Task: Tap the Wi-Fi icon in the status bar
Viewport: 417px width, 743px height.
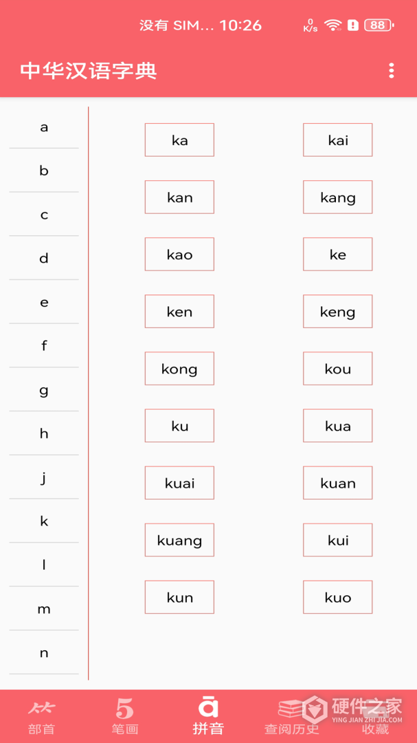Action: point(335,25)
